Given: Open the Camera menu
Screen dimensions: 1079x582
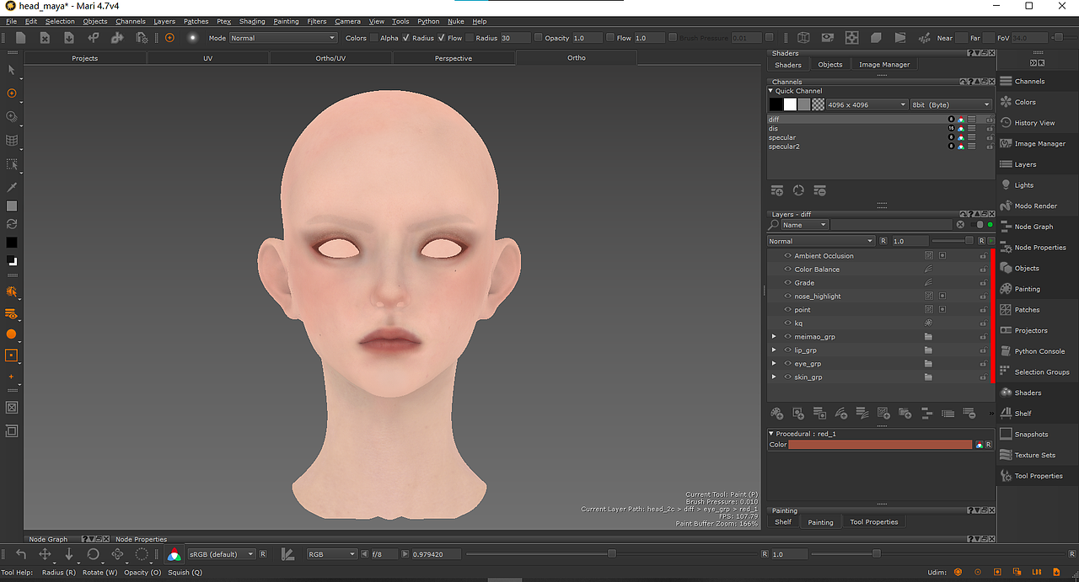Looking at the screenshot, I should click(x=347, y=21).
